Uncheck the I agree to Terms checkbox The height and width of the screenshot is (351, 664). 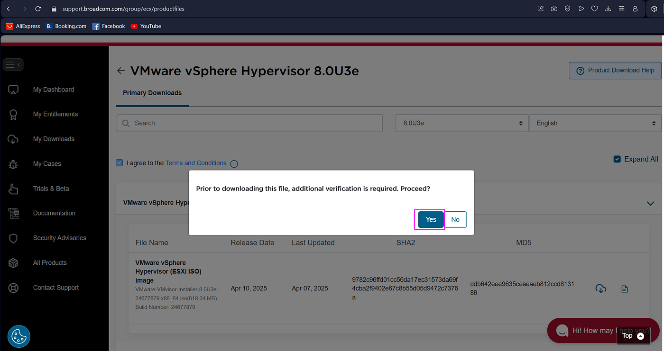click(x=120, y=163)
